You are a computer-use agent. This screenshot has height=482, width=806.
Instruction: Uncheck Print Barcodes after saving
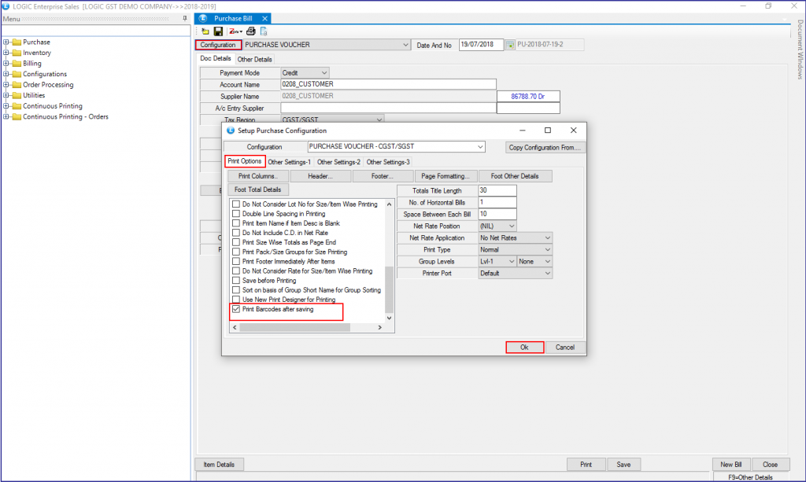tap(235, 309)
